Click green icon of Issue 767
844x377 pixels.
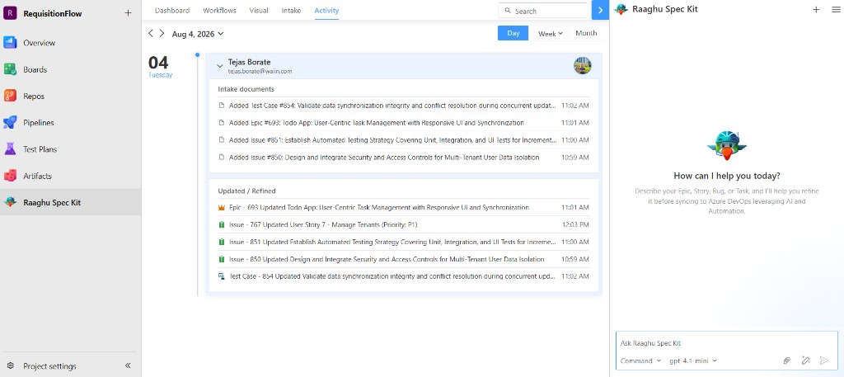(x=221, y=224)
